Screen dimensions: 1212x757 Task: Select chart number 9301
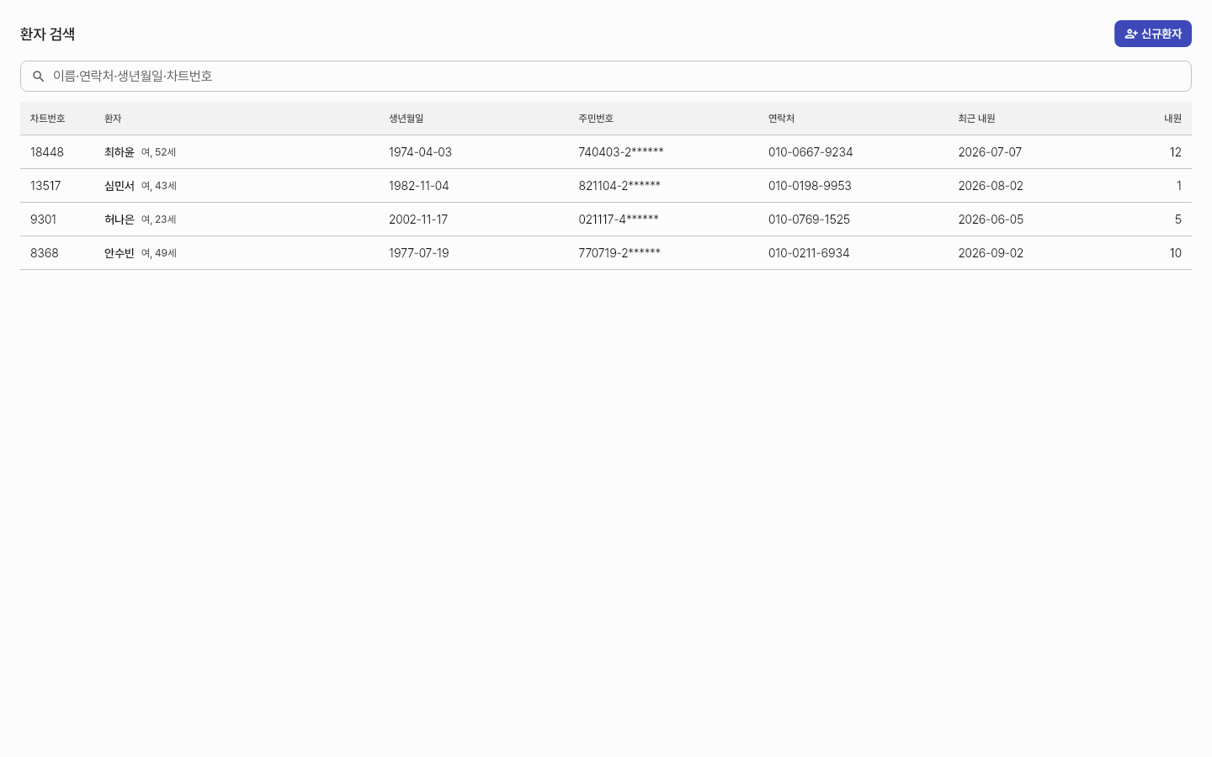click(43, 220)
